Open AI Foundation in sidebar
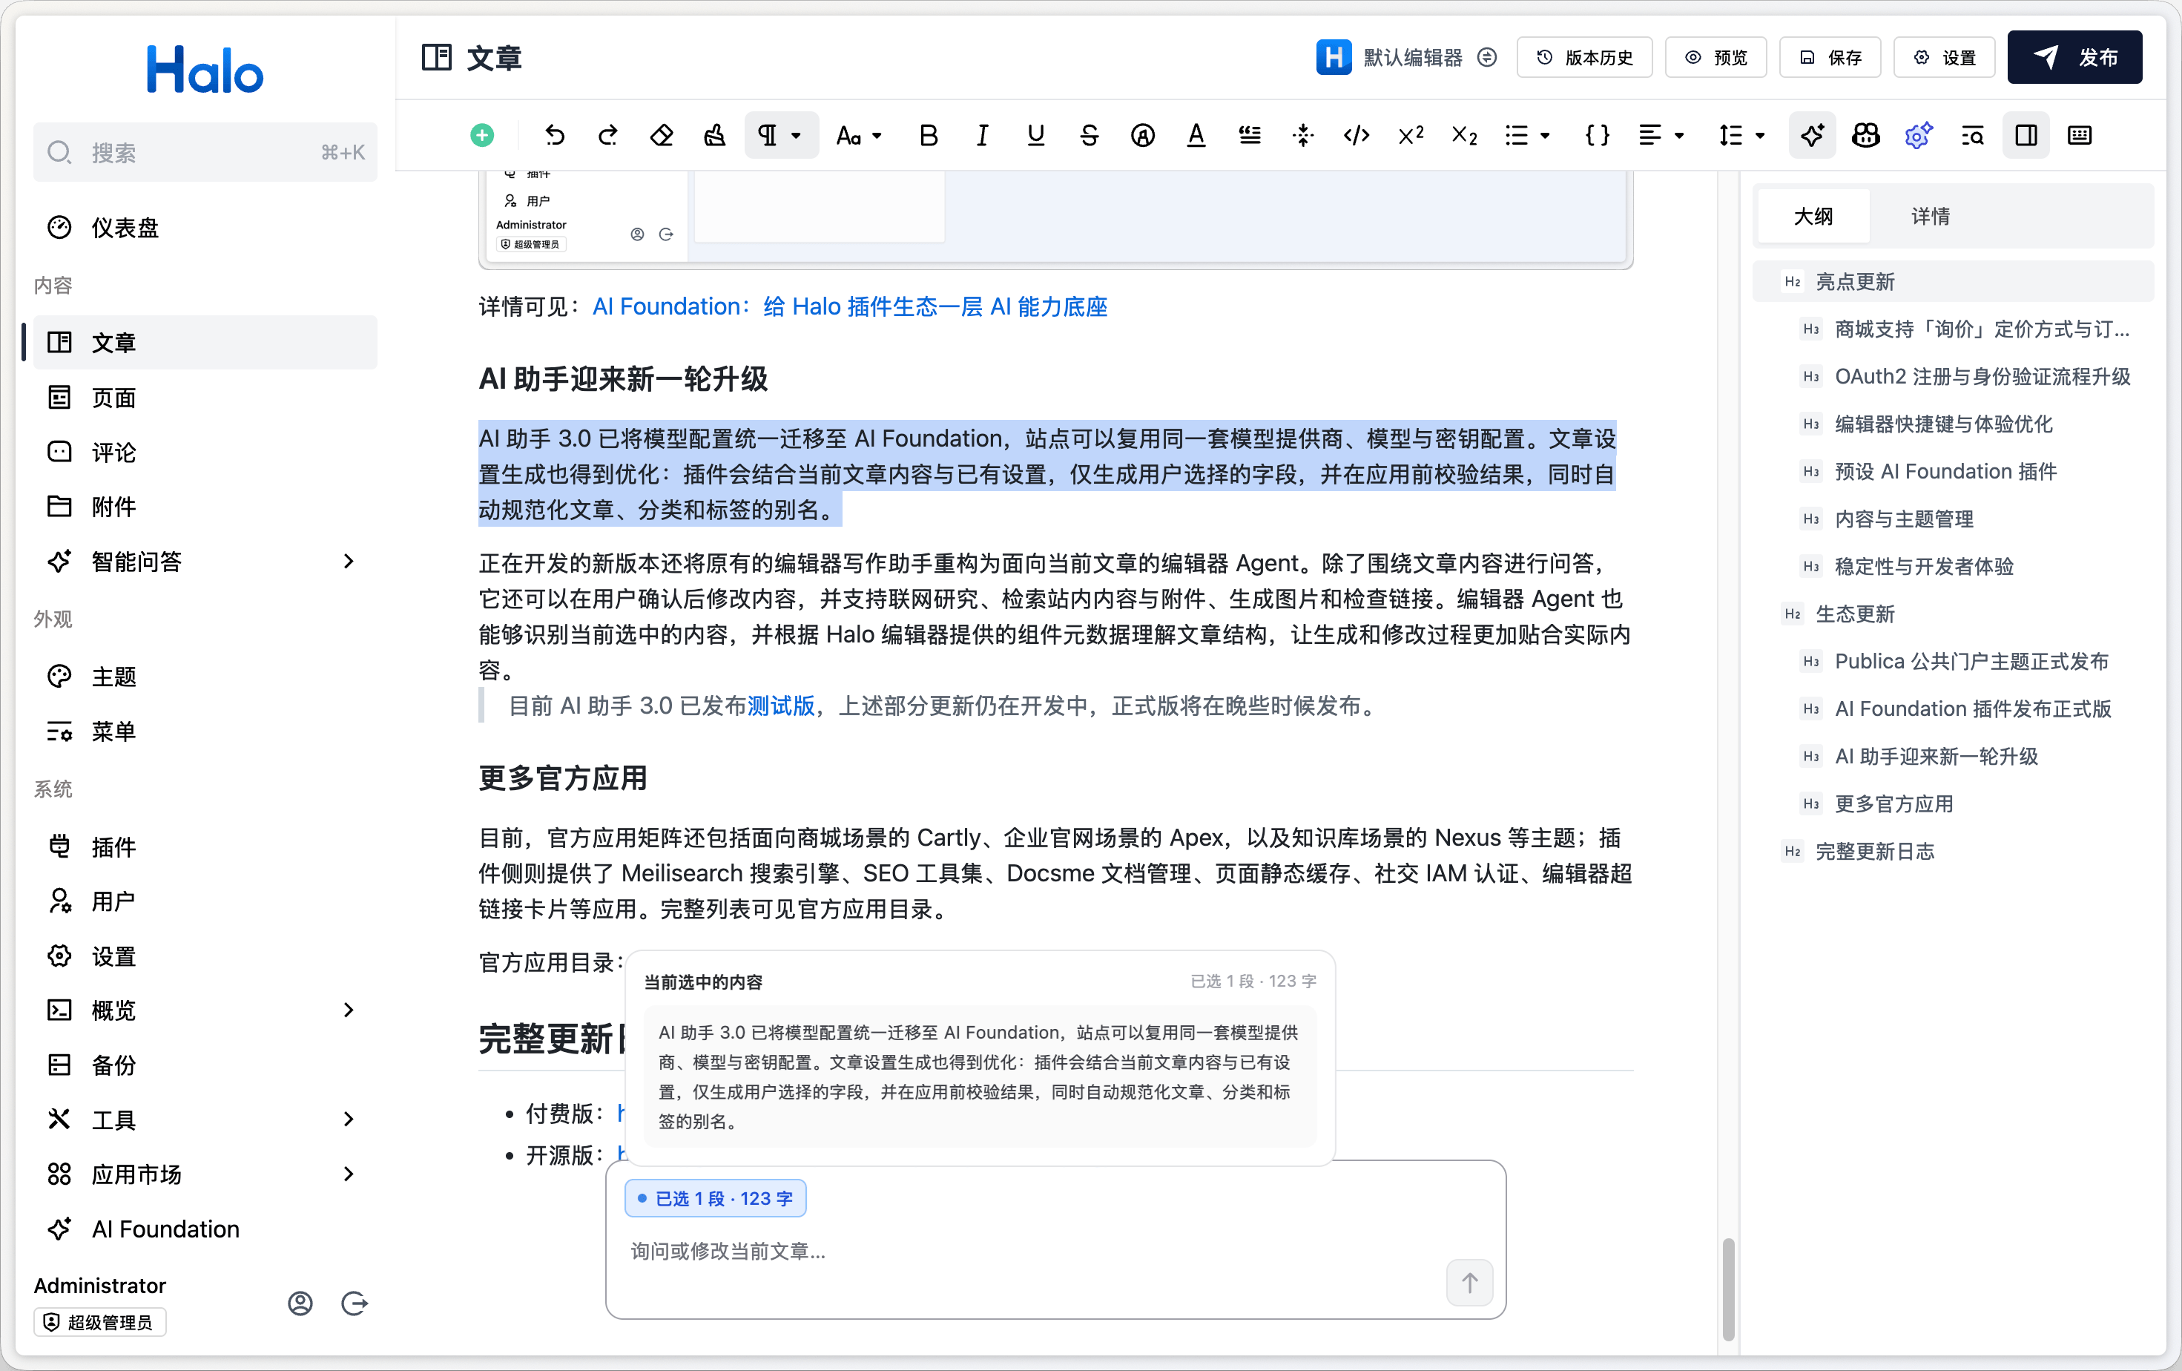Screen dimensions: 2182x1371 [205, 1229]
